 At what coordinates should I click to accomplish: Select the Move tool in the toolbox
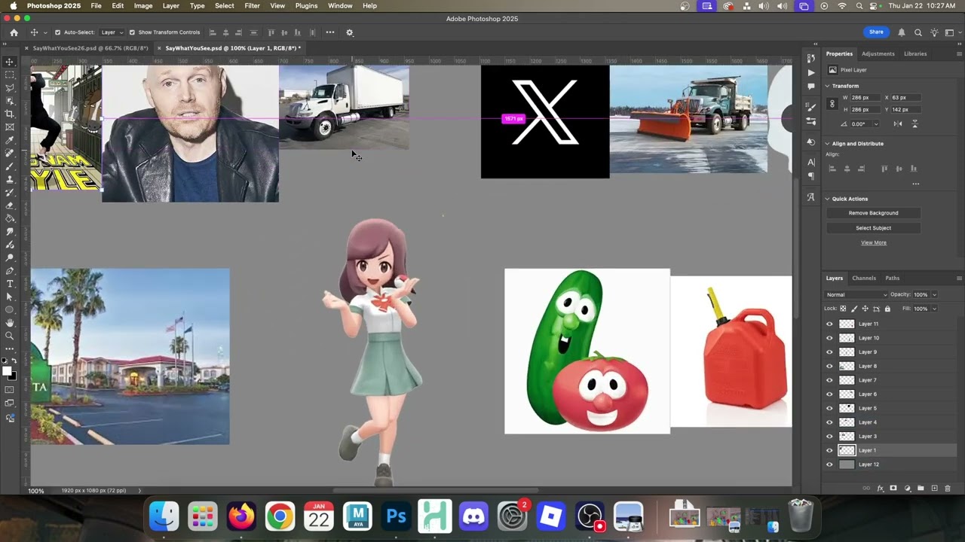pos(10,62)
